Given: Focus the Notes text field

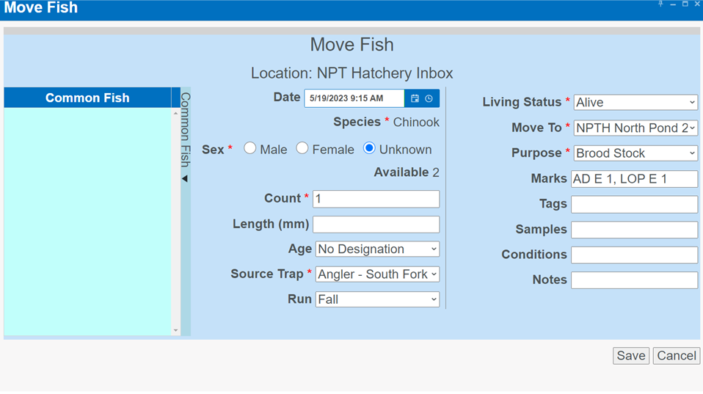Looking at the screenshot, I should point(634,280).
